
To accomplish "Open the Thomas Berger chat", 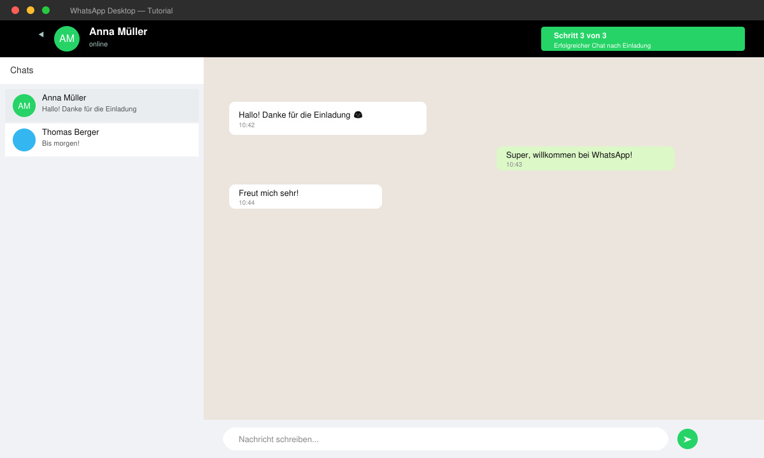I will [102, 140].
